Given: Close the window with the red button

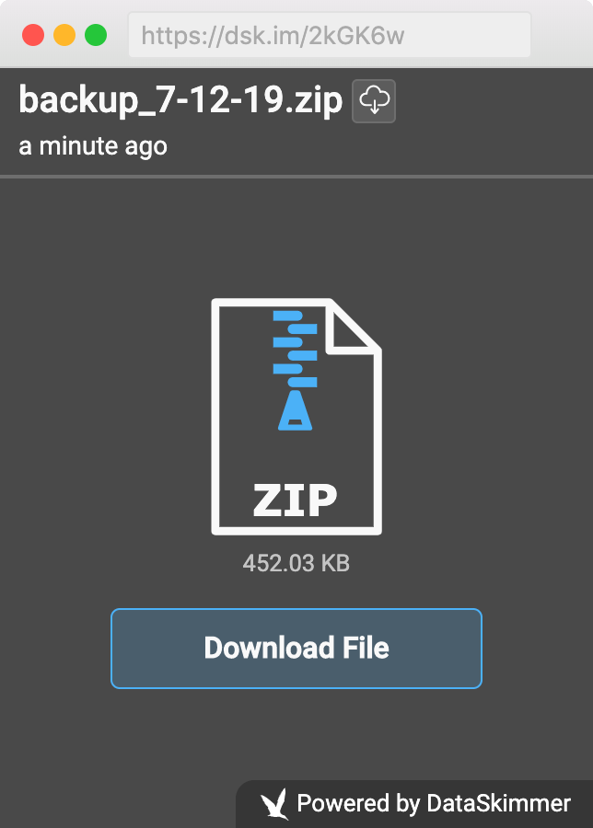Looking at the screenshot, I should (x=33, y=35).
